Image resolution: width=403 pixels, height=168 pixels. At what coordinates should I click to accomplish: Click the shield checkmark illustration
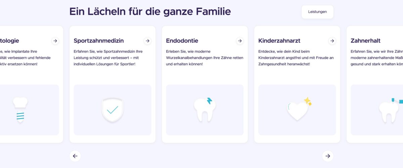(x=113, y=110)
